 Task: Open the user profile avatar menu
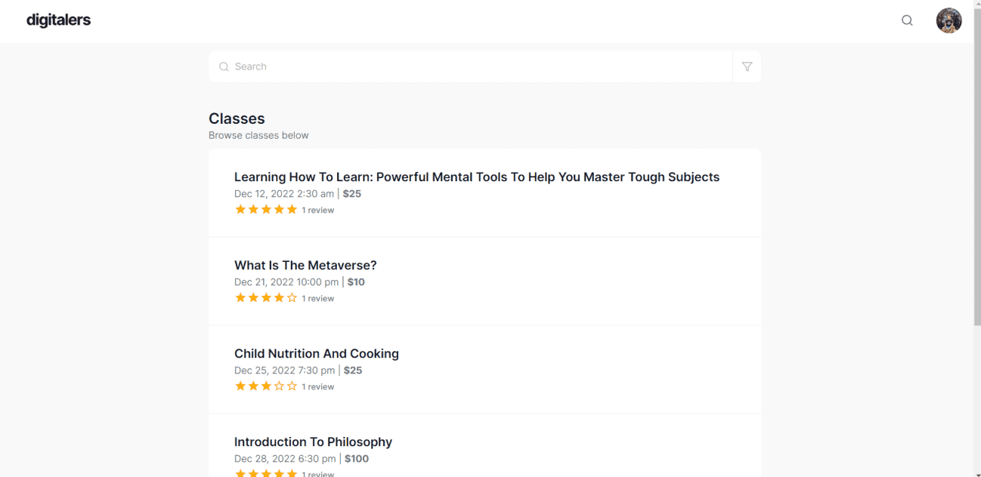(949, 20)
